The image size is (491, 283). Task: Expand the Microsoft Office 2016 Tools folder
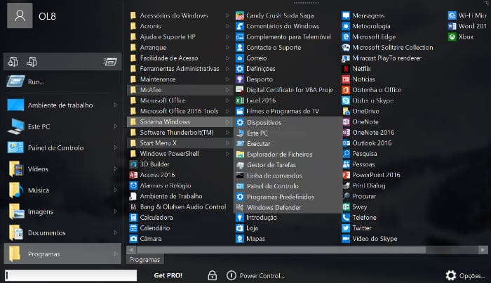click(x=178, y=111)
